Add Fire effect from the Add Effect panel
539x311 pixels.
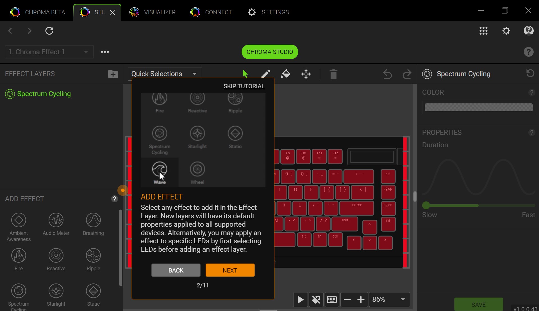19,259
